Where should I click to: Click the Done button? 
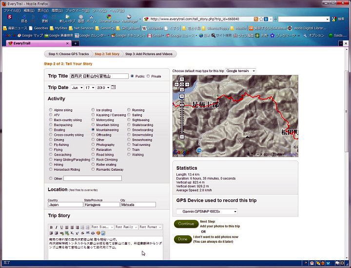coord(183,239)
